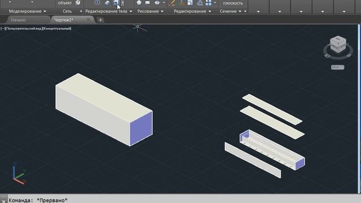361x203 pixels.
Task: Click the ViewCube cube
Action: (338, 44)
